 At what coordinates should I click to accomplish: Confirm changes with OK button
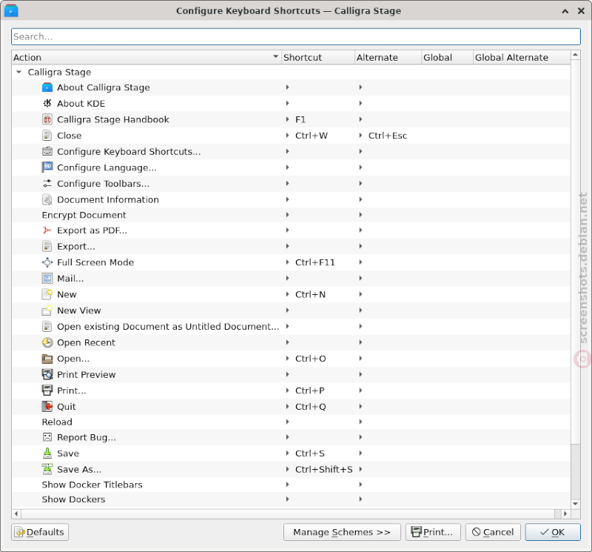tap(553, 532)
